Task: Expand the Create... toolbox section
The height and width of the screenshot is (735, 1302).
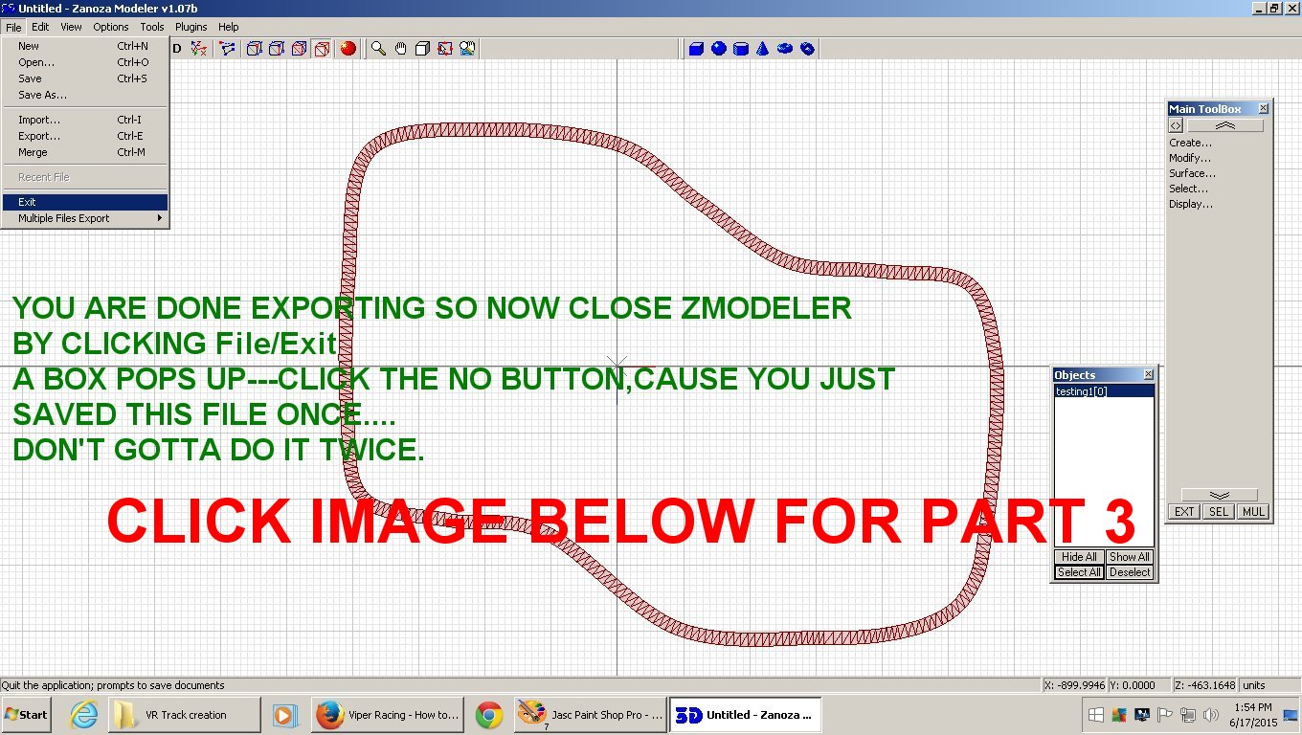Action: 1190,143
